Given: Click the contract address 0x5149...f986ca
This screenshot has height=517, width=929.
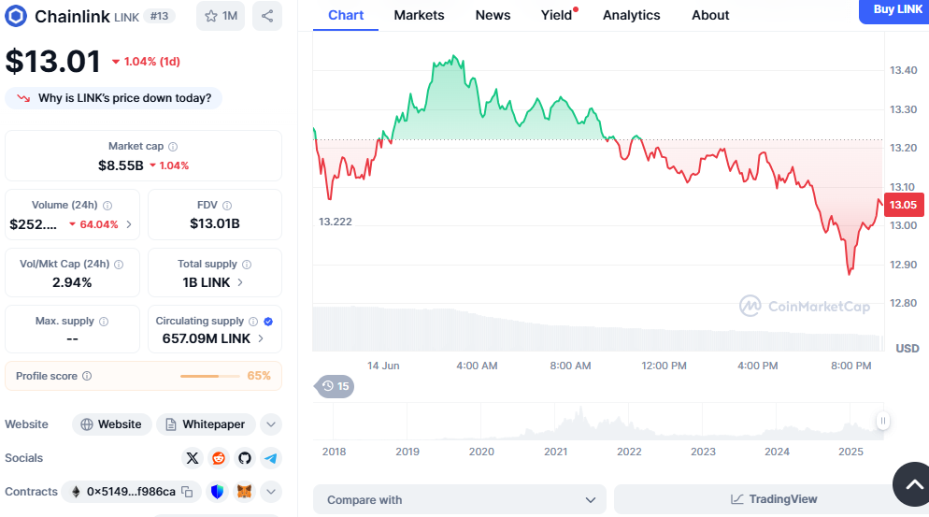Looking at the screenshot, I should [131, 492].
